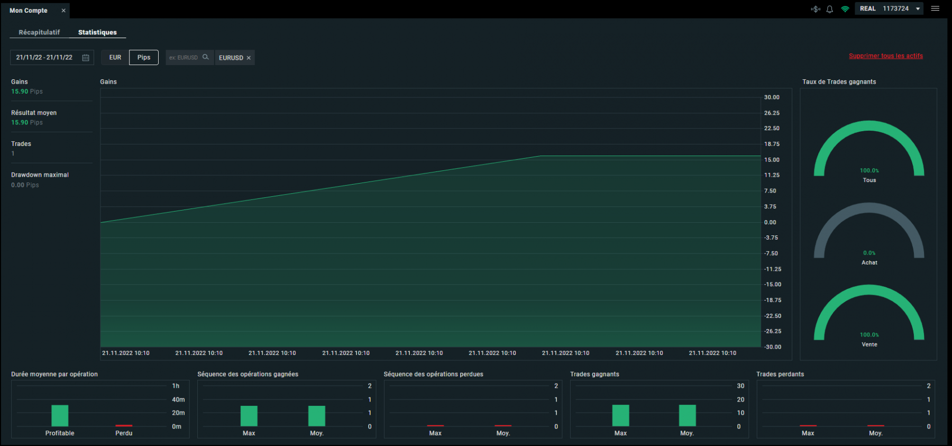Switch statistics unit to EUR
The height and width of the screenshot is (446, 952).
115,58
